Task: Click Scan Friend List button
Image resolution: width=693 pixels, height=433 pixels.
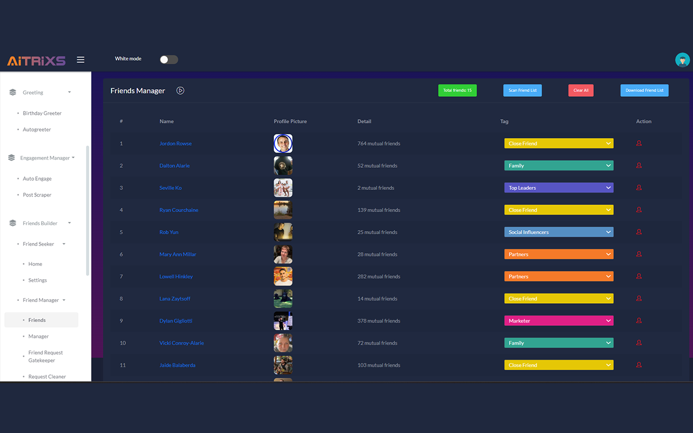Action: [522, 90]
